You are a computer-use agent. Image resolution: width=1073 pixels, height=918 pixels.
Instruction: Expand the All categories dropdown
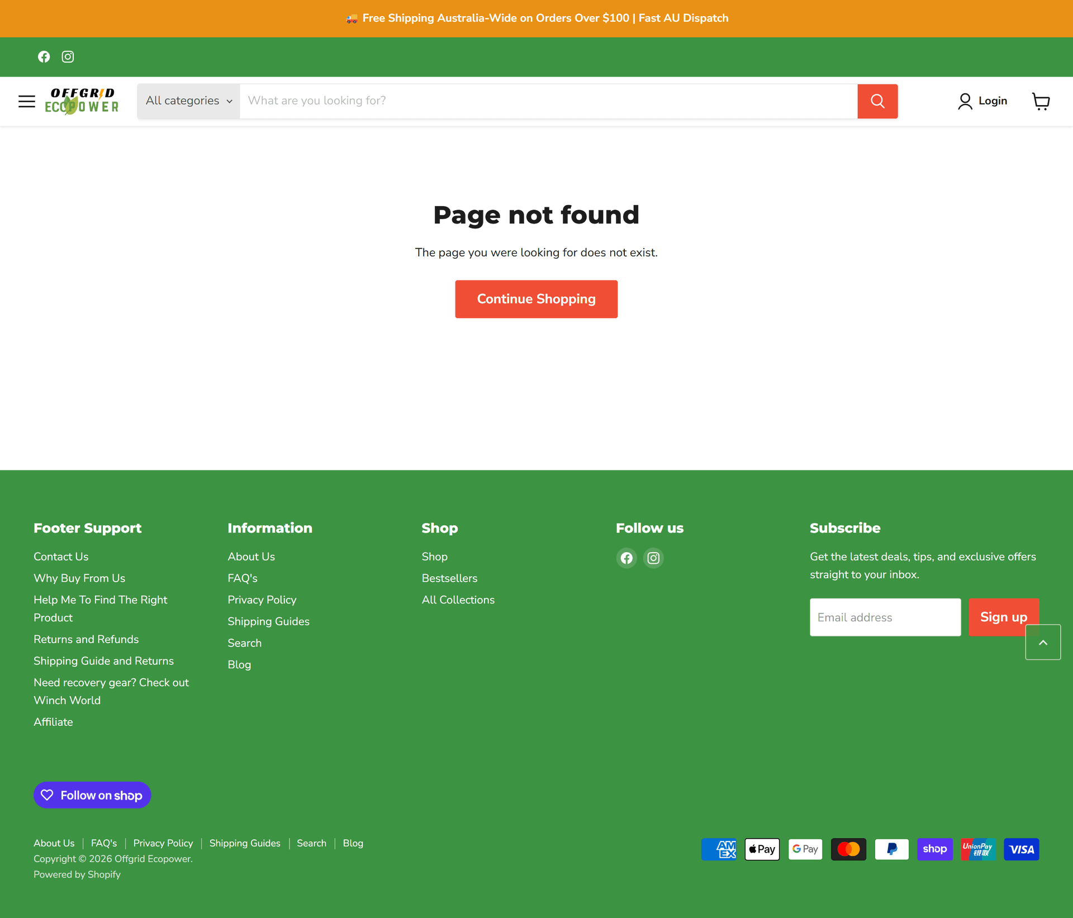[189, 101]
